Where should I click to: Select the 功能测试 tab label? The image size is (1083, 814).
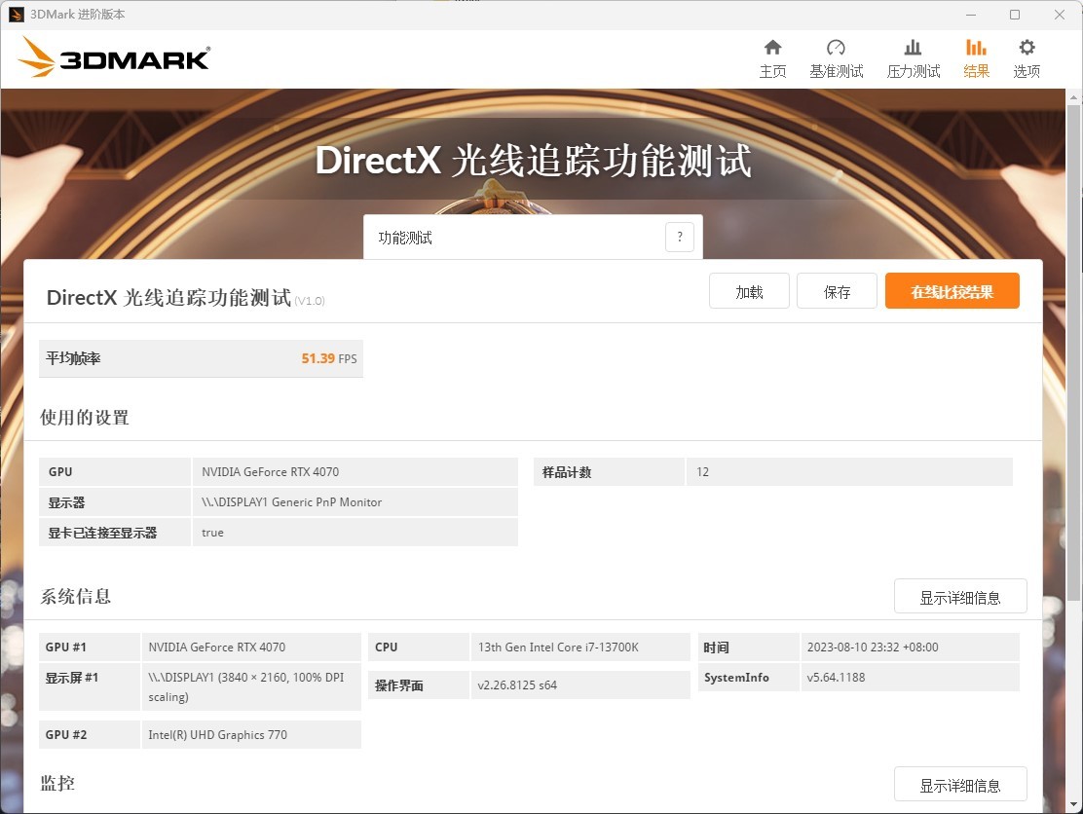[x=405, y=238]
